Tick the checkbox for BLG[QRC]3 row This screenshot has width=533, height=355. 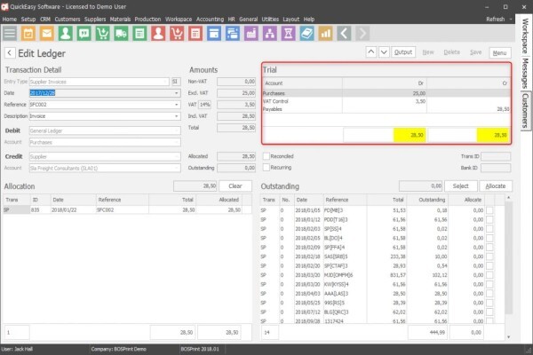point(489,312)
